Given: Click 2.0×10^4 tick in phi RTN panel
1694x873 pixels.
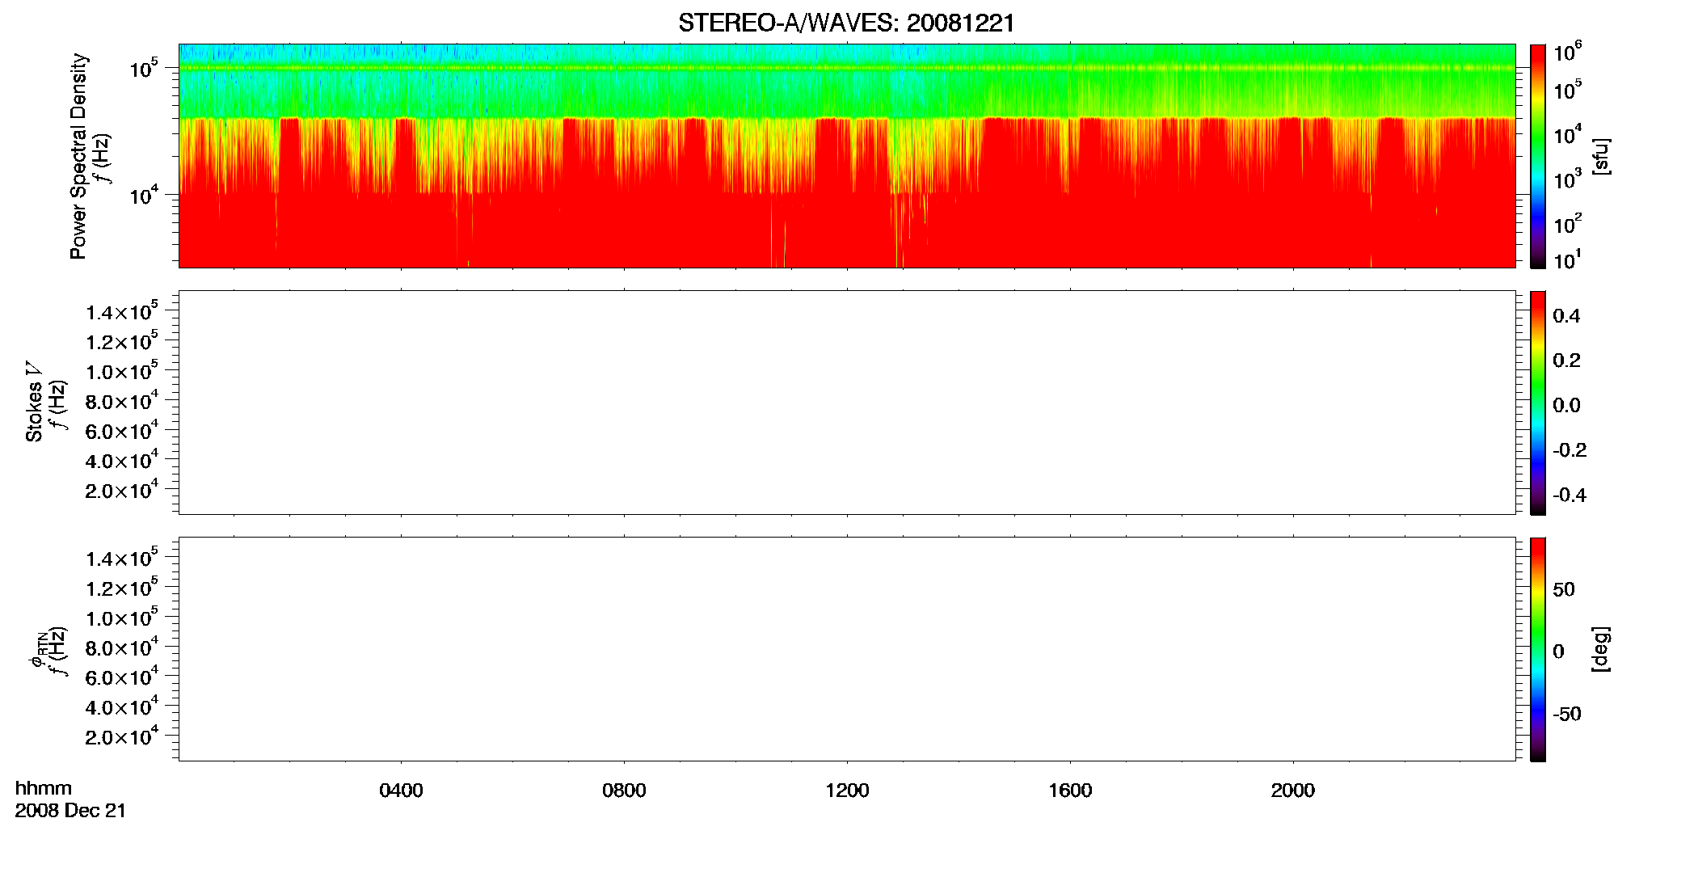Looking at the screenshot, I should 122,736.
